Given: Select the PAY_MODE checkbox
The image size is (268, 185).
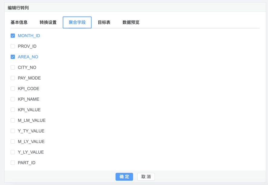Looking at the screenshot, I should tap(13, 78).
